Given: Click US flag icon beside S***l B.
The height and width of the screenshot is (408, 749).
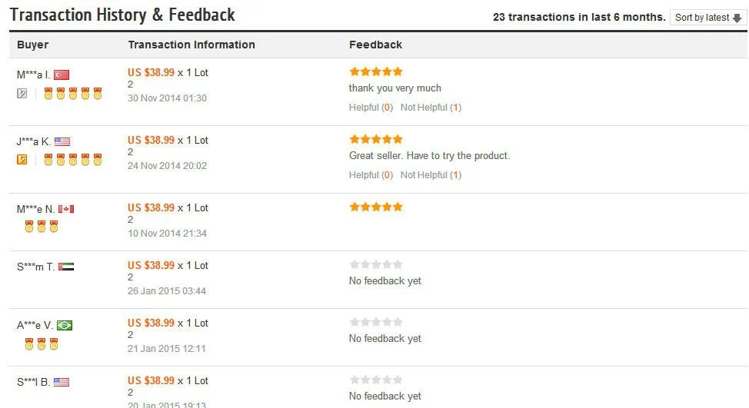Looking at the screenshot, I should (x=62, y=382).
